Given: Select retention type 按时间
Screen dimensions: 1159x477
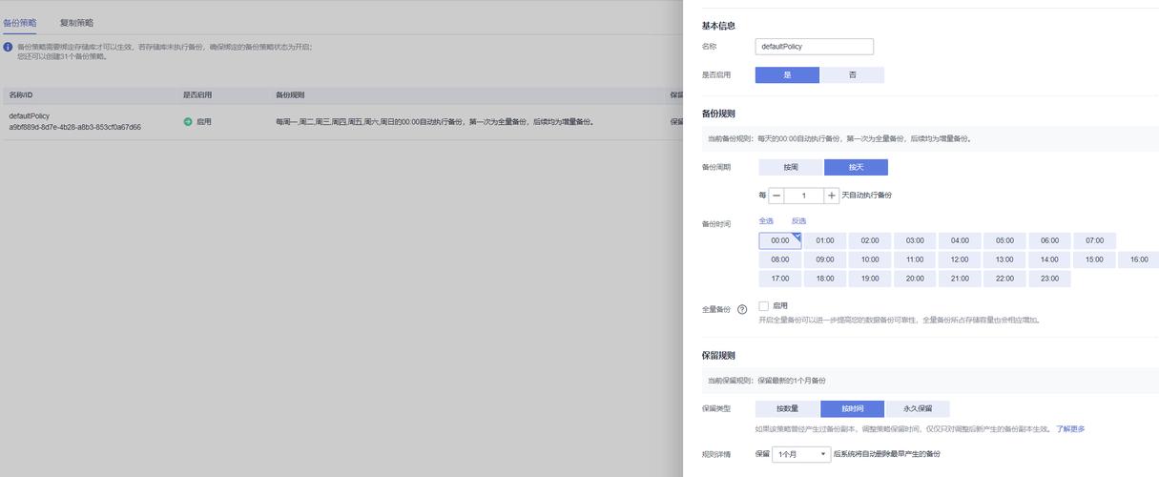Looking at the screenshot, I should pyautogui.click(x=852, y=408).
